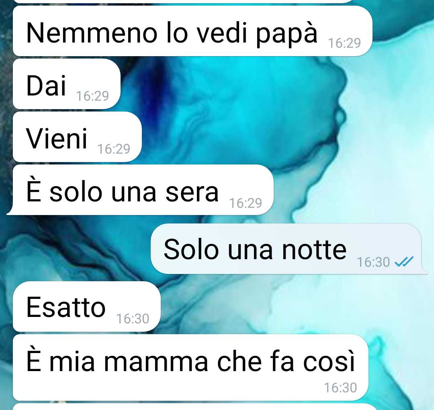Select the 'Nemmeno lo vedi papà' message

click(192, 31)
